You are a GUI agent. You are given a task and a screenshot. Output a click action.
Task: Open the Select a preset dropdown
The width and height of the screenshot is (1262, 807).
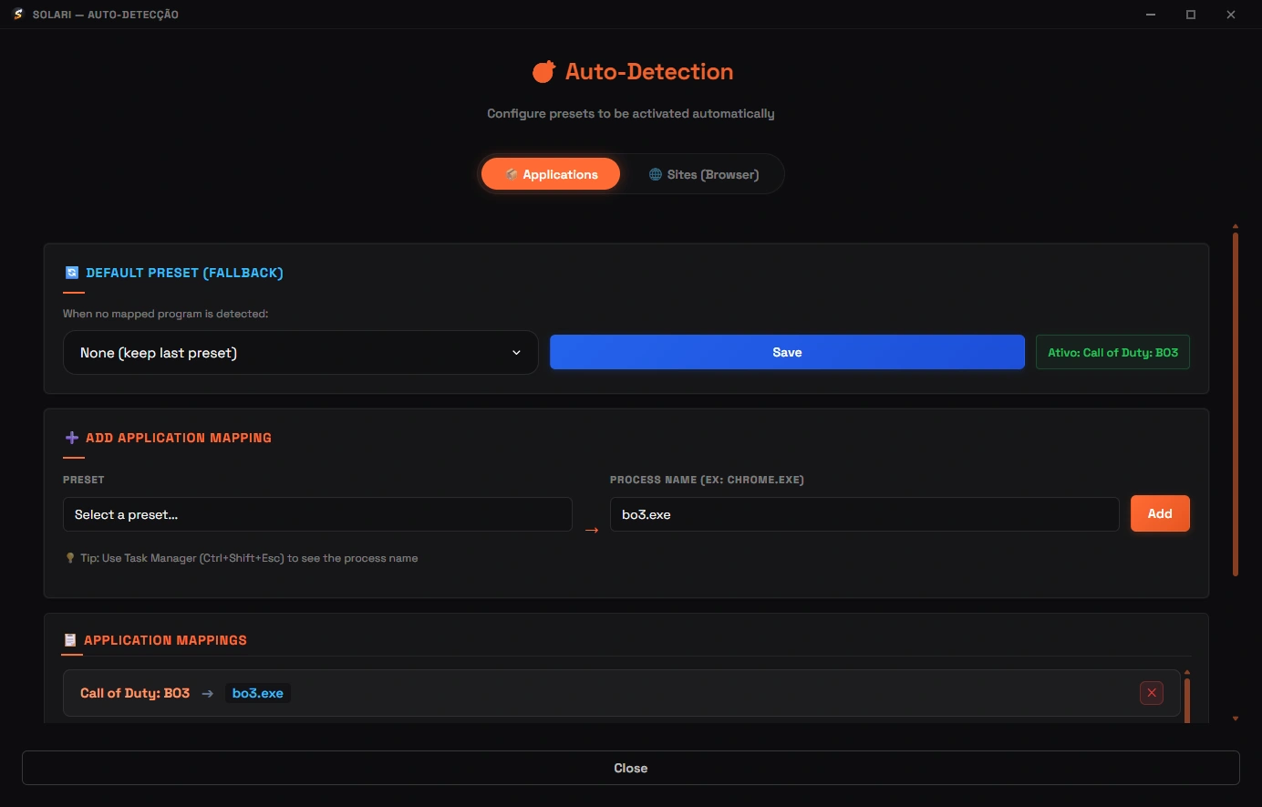coord(317,514)
